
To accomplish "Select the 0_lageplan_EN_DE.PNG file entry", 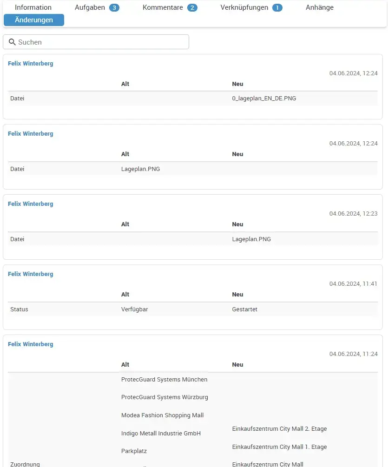I will coord(263,99).
